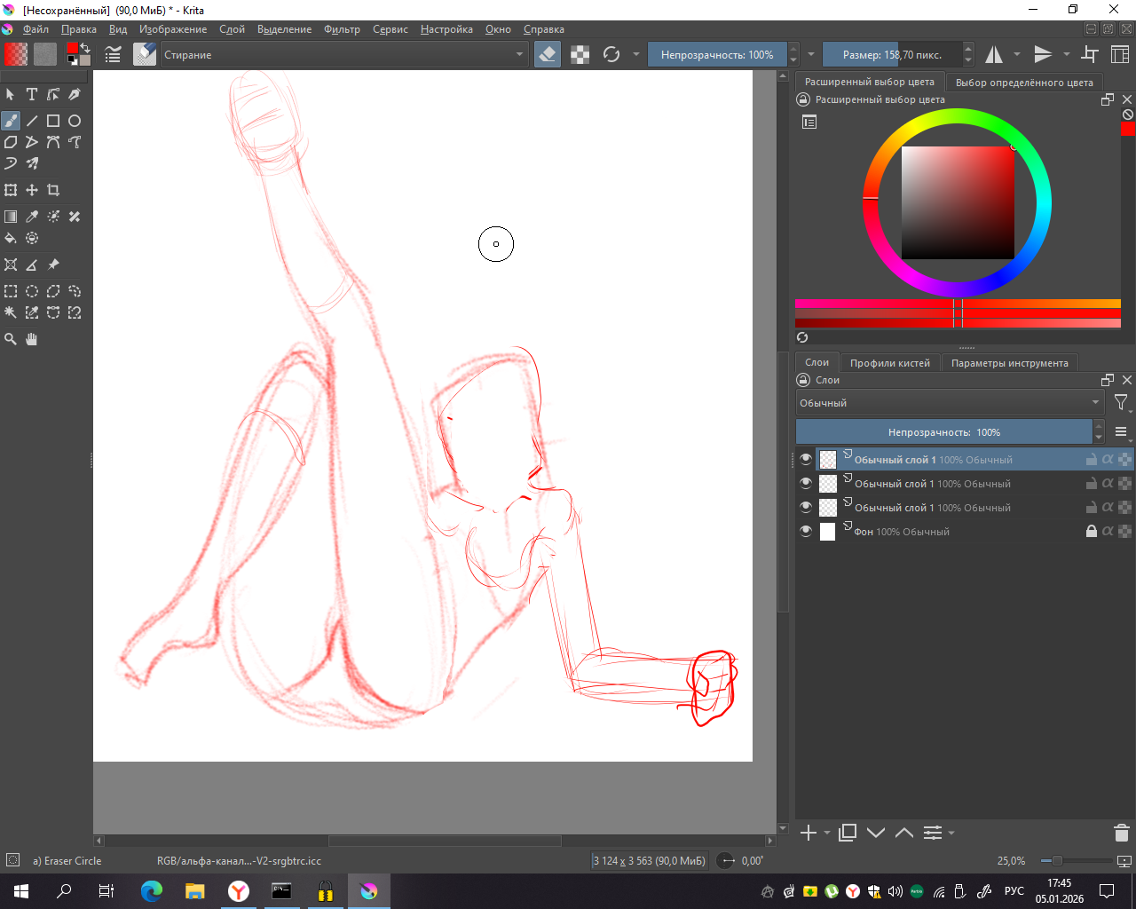Viewport: 1136px width, 909px height.
Task: Toggle eraser mode in the top toolbar
Action: (x=548, y=54)
